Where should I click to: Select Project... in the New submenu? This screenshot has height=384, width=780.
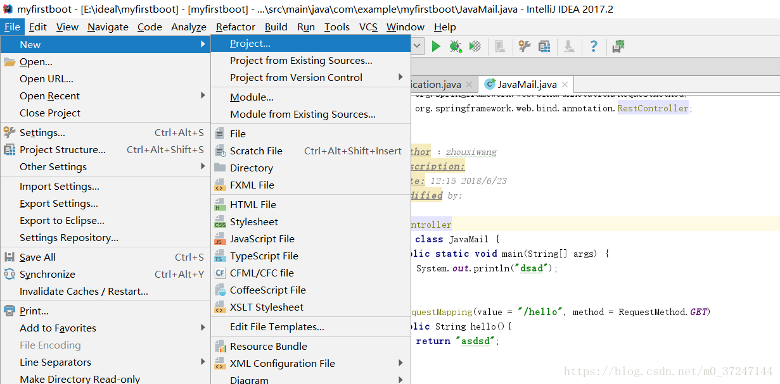pos(310,44)
